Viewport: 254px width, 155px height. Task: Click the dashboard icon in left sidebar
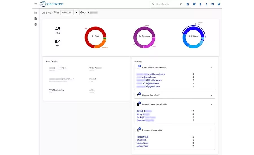[x=36, y=13]
